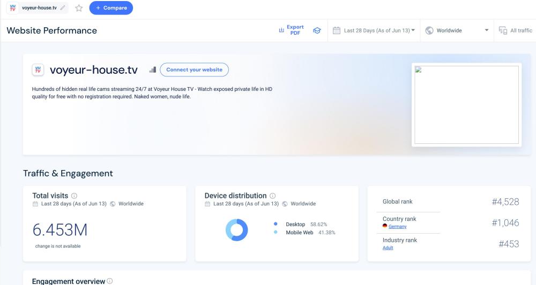The width and height of the screenshot is (536, 285).
Task: Click the Connect your website button
Action: click(x=194, y=70)
